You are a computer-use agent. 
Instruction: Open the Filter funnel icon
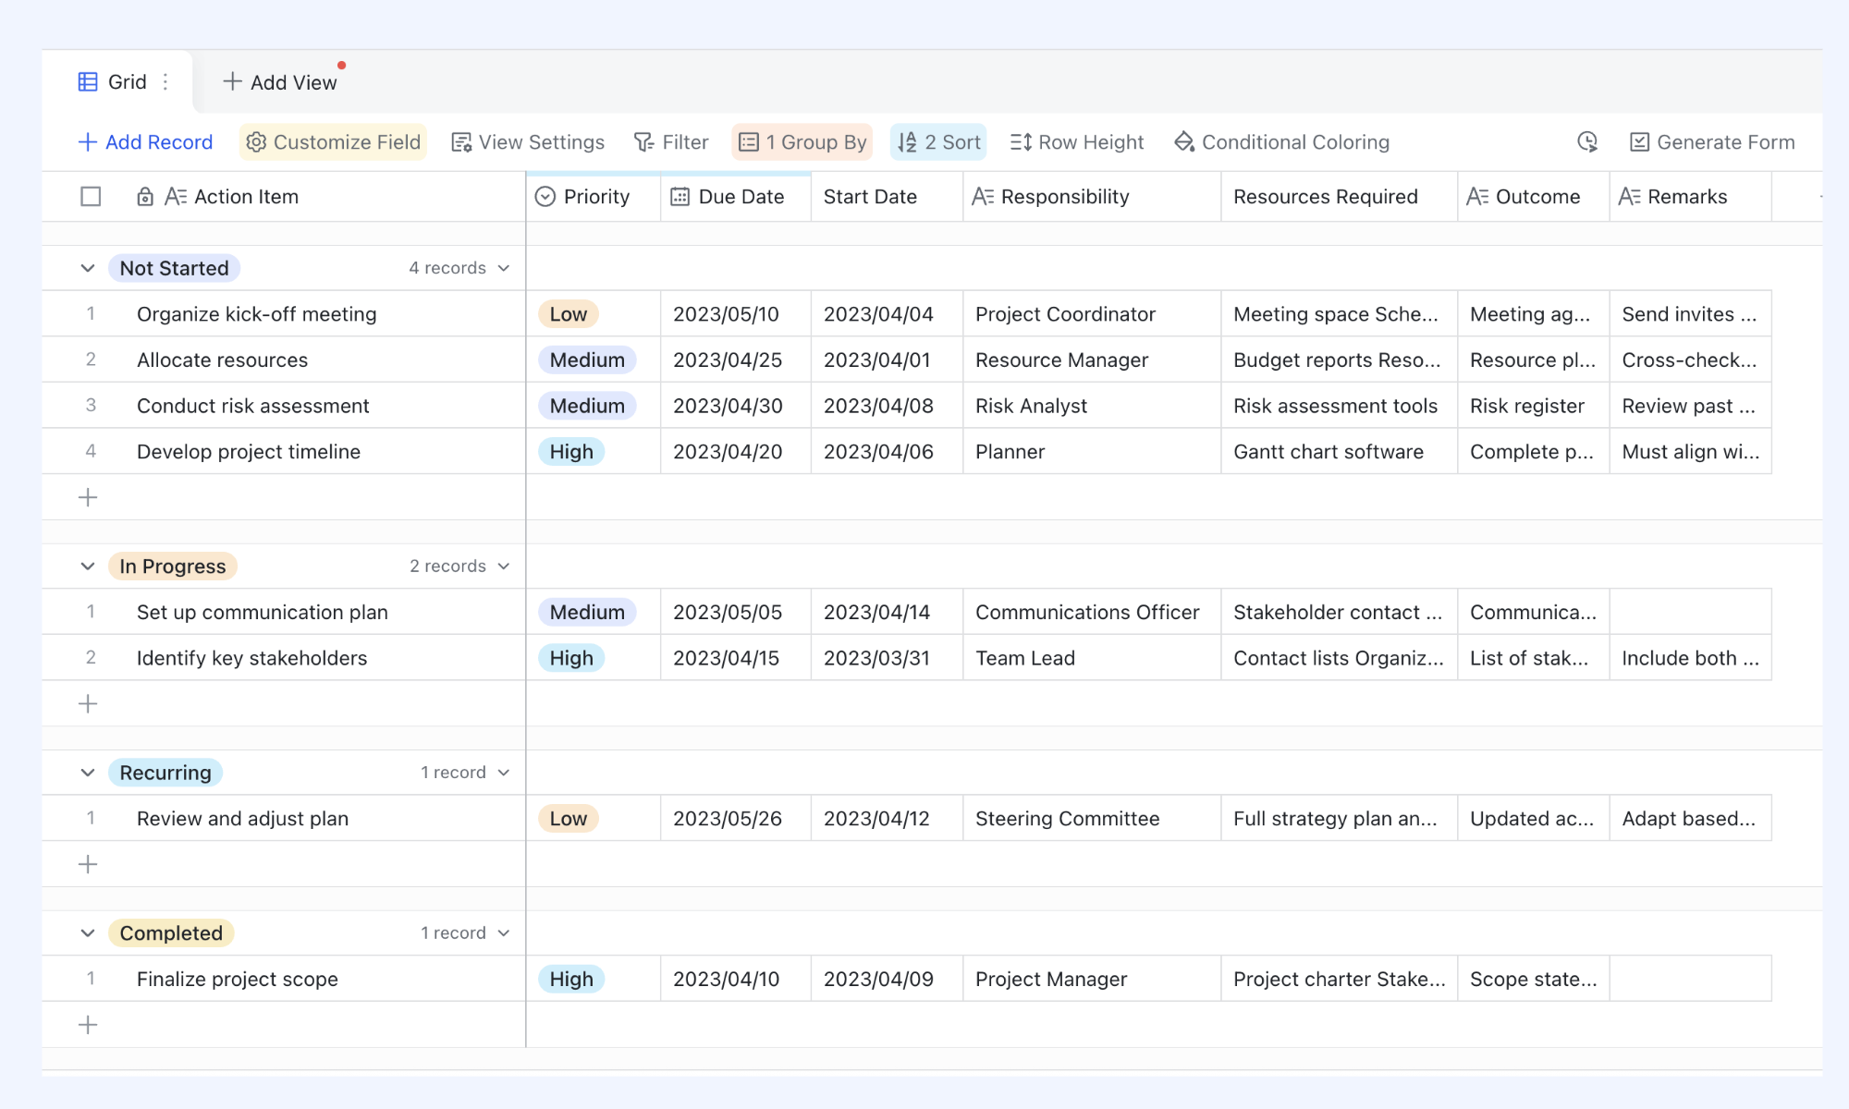(x=643, y=141)
